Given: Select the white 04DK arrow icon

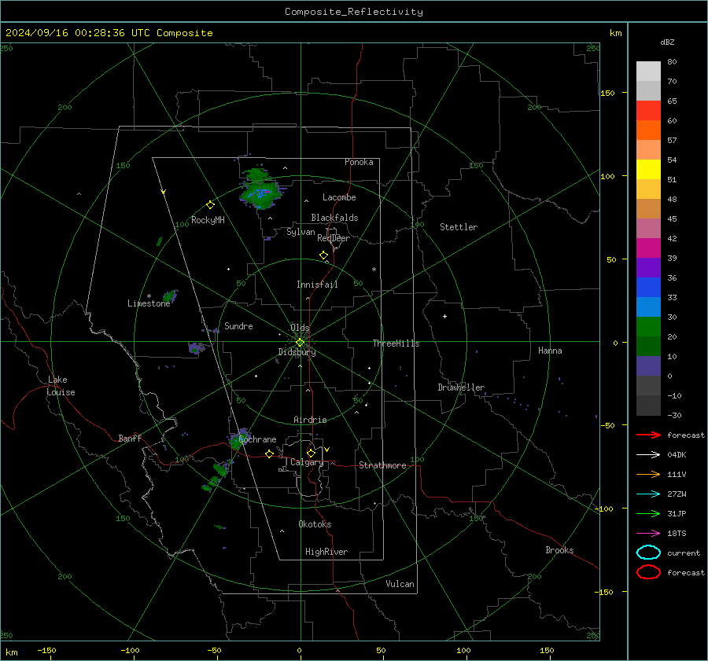Looking at the screenshot, I should pos(648,454).
